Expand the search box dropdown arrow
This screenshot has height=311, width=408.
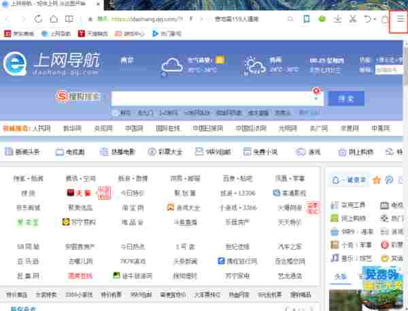pos(316,98)
